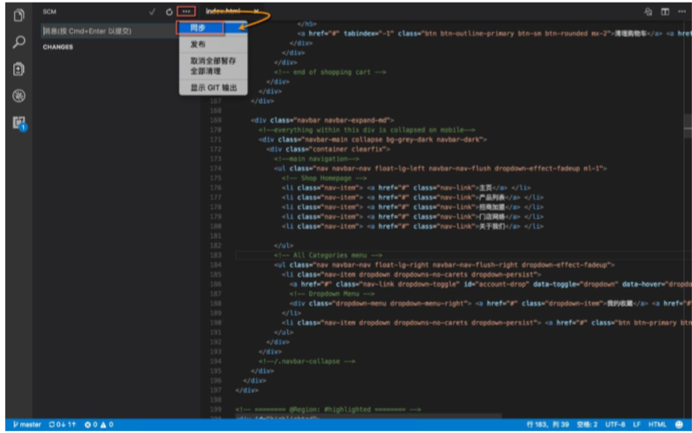Image resolution: width=692 pixels, height=433 pixels.
Task: Change indentation via 空格: 2
Action: click(587, 425)
